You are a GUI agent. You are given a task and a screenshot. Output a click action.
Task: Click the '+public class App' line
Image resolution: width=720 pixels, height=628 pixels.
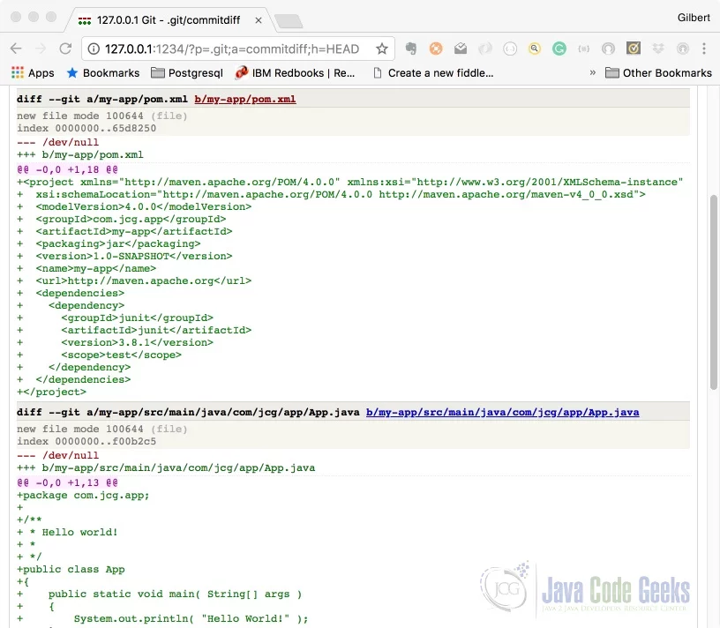pos(71,569)
